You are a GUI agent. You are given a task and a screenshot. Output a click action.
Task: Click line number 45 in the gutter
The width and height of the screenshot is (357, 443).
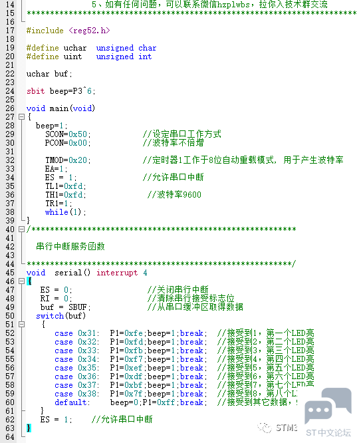[x=10, y=273]
